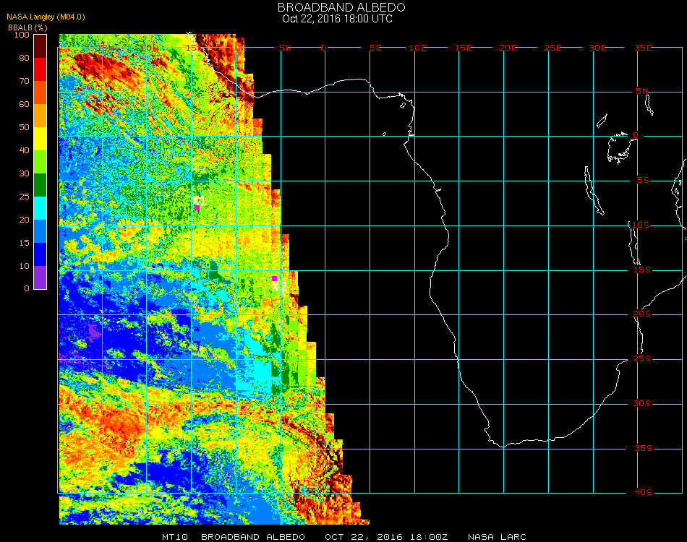Viewport: 687px width, 542px height.
Task: Click the magenta X2 marker square
Action: [x=274, y=278]
